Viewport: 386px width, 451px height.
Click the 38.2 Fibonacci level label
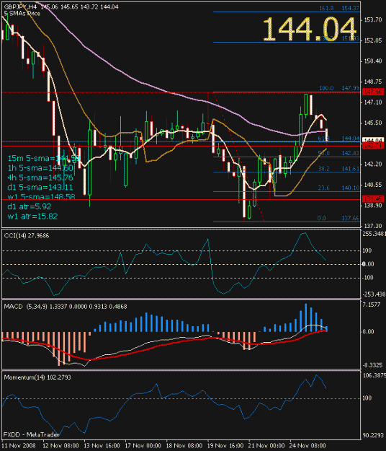pos(324,169)
